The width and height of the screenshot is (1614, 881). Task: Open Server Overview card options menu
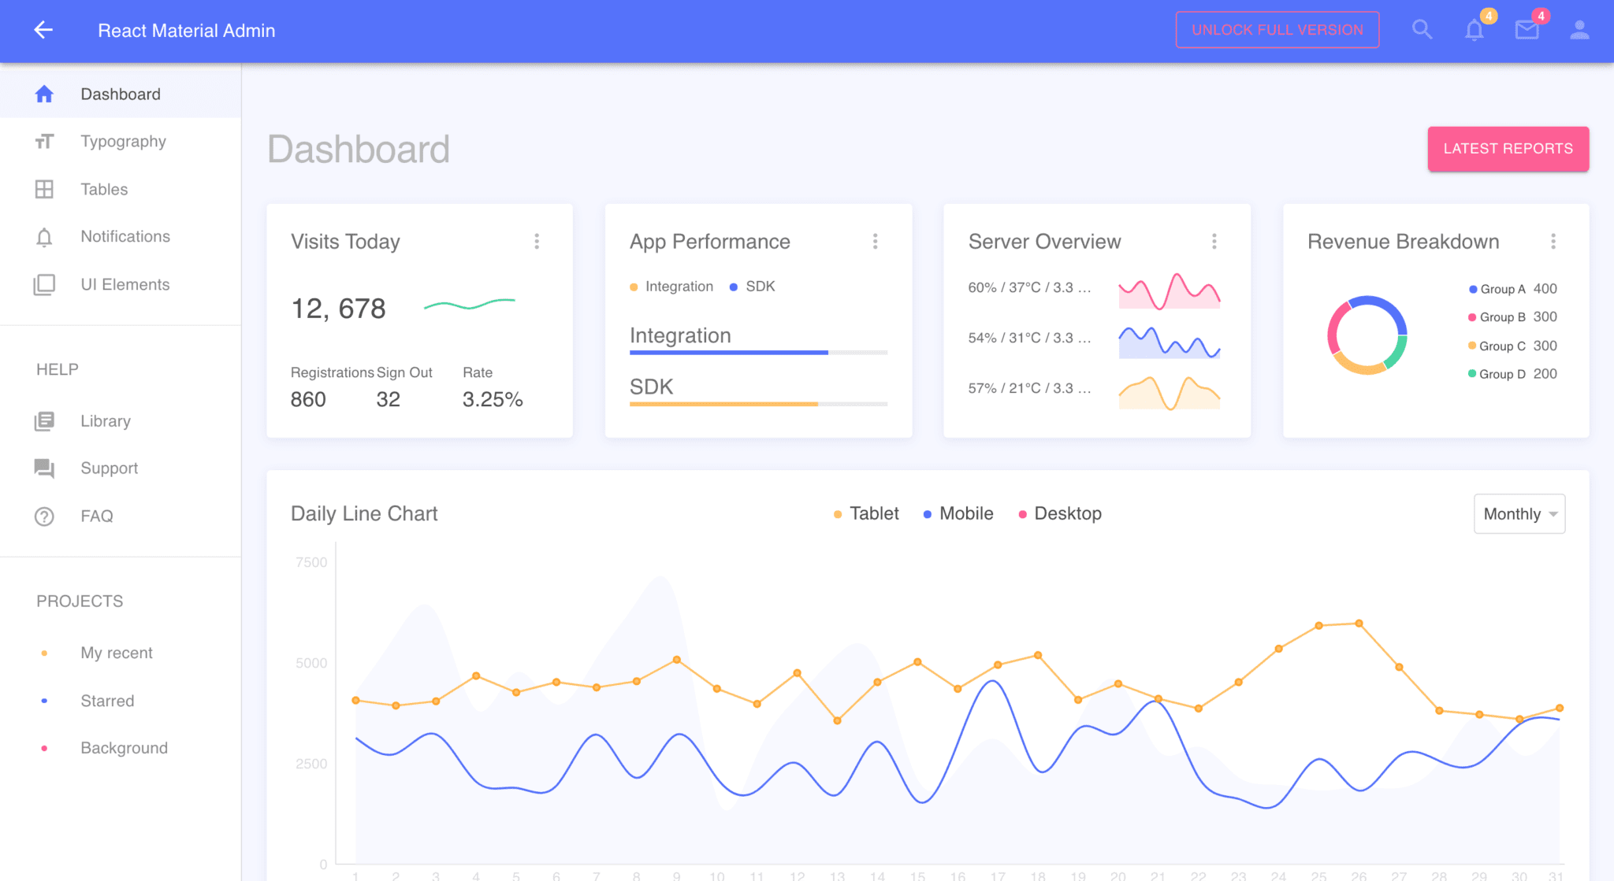[x=1214, y=241]
